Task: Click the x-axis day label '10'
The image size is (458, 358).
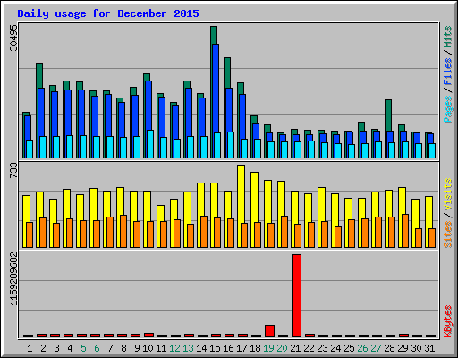Action: (x=148, y=348)
